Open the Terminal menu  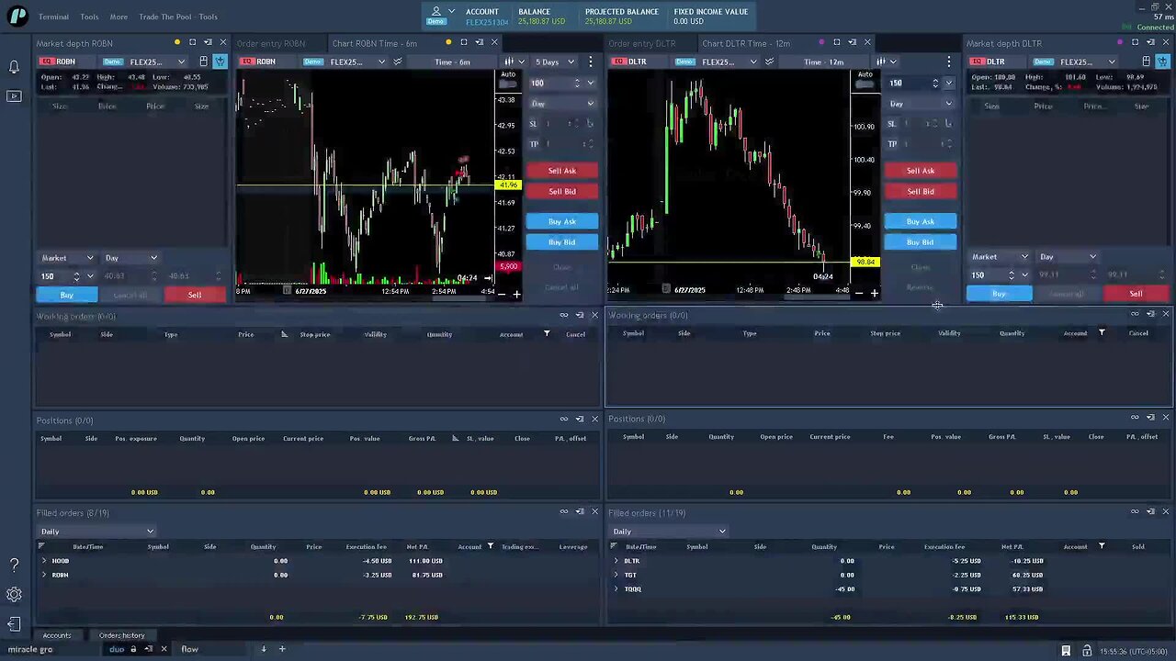click(x=53, y=17)
